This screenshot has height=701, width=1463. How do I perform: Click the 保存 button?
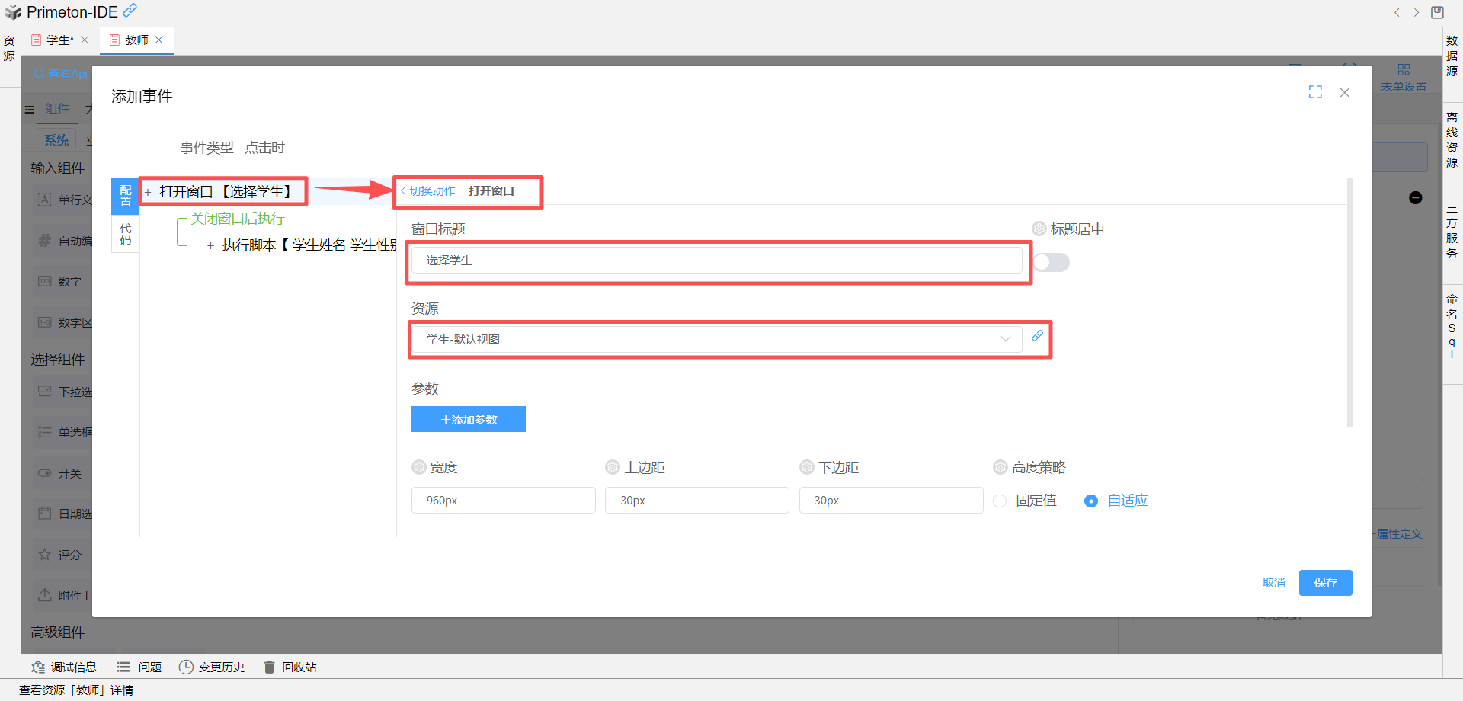1325,583
